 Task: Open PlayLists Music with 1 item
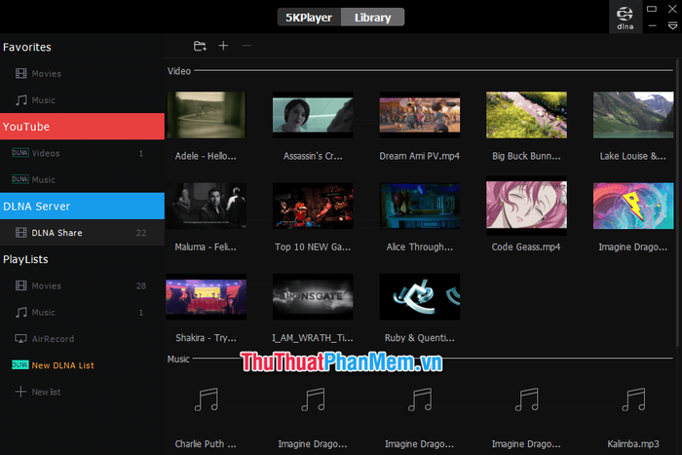click(x=82, y=313)
